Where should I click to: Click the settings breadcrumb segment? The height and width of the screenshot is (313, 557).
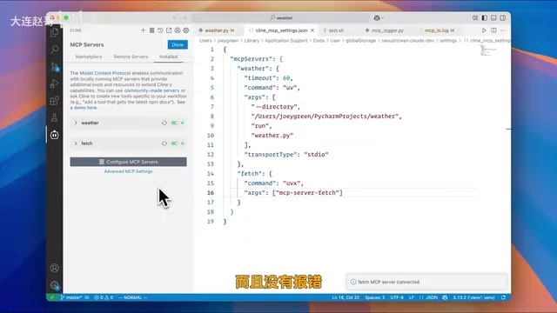pos(448,41)
